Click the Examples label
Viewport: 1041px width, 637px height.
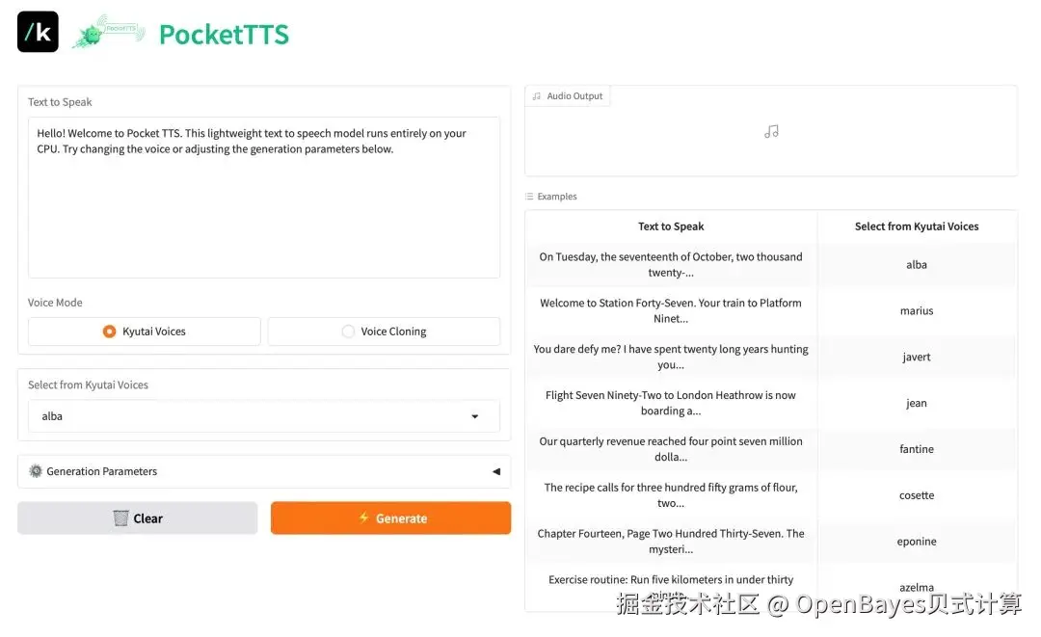point(557,197)
